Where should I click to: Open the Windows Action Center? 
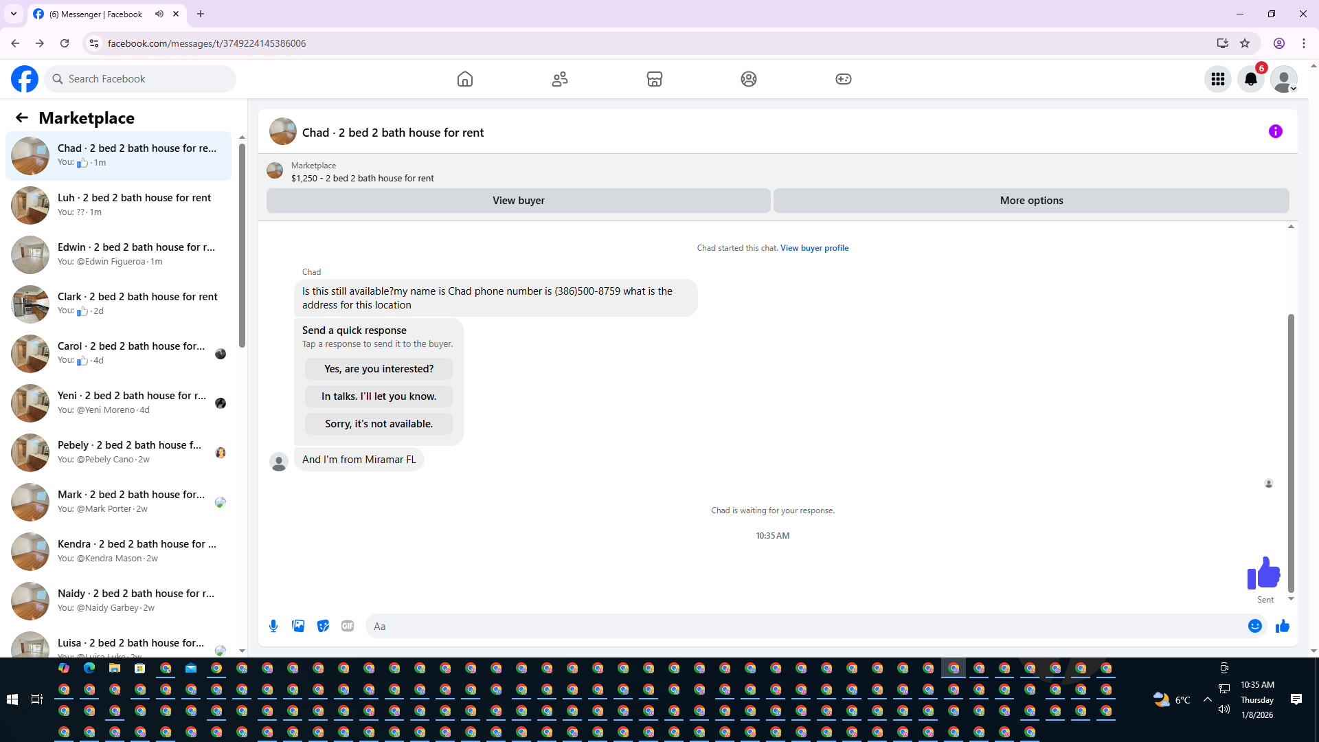(x=1296, y=699)
